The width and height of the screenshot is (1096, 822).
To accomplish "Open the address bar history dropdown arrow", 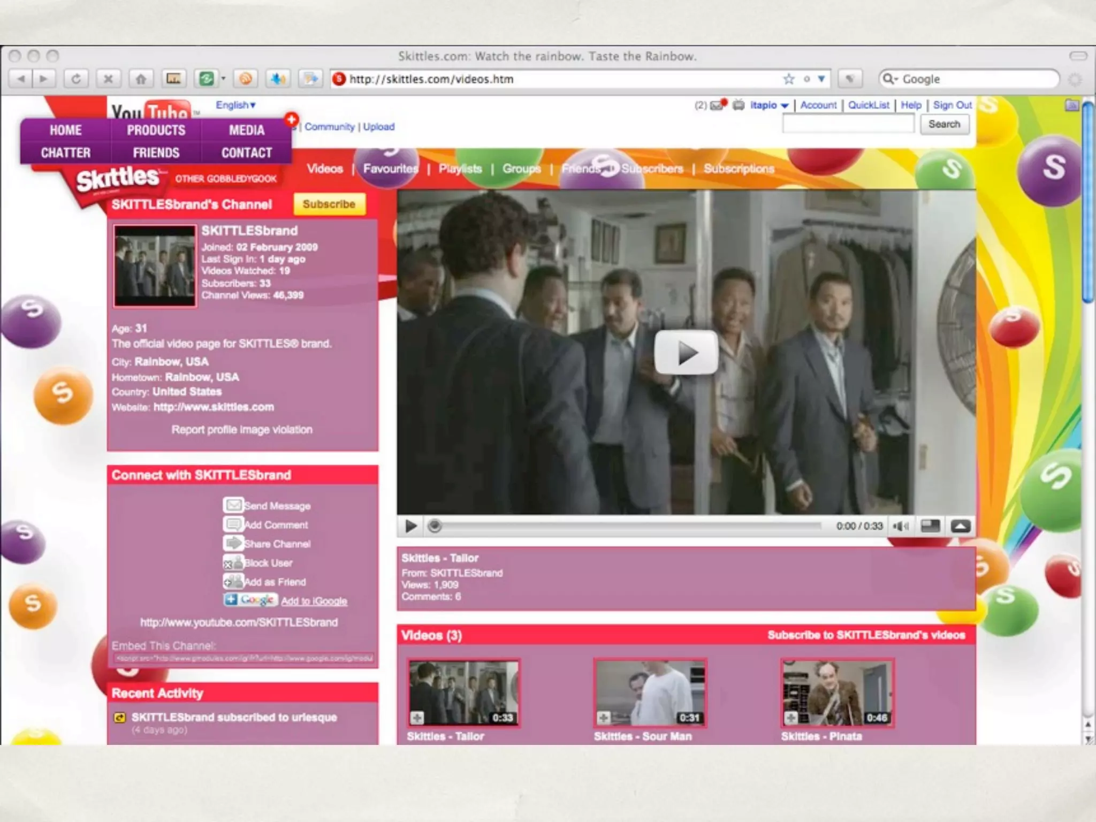I will coord(821,79).
